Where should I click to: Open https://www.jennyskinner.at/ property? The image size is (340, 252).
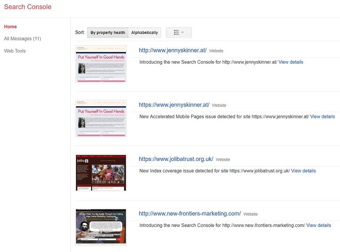point(174,105)
